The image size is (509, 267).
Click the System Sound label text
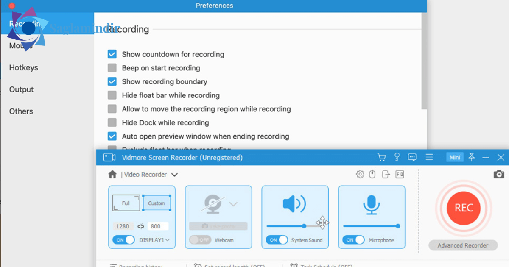pos(307,240)
